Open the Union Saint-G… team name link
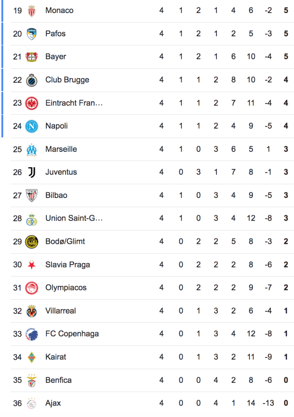Image resolution: width=294 pixels, height=417 pixels. click(74, 218)
